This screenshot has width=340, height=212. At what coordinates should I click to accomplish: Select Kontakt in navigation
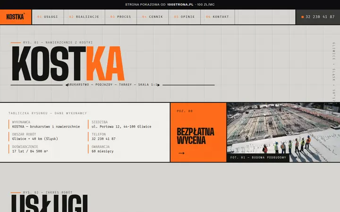tap(218, 17)
